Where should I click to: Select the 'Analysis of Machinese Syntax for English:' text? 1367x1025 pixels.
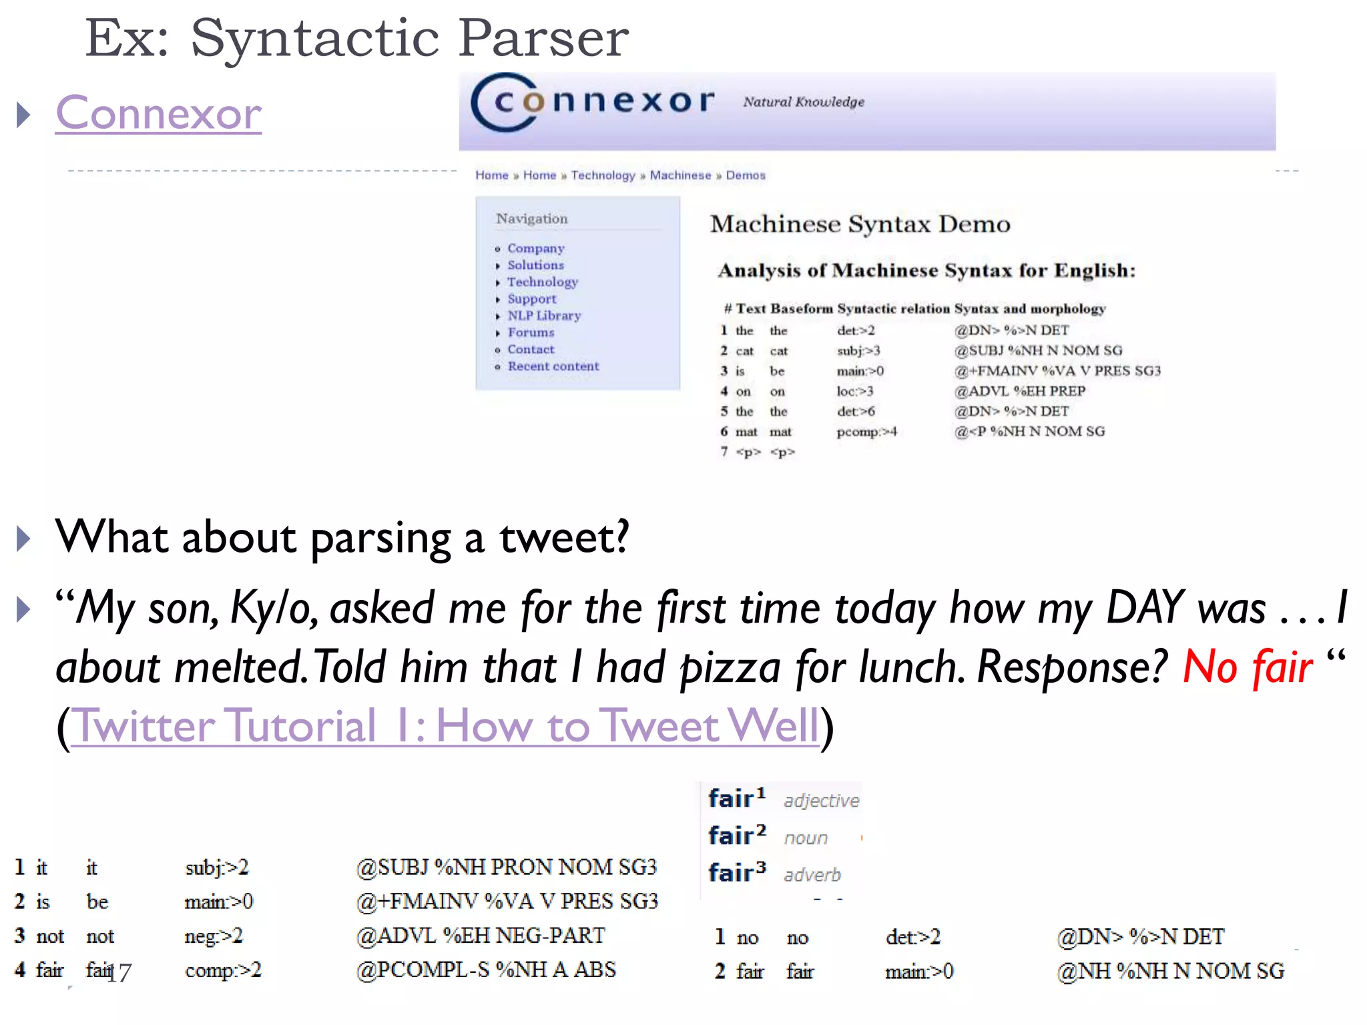tap(926, 270)
